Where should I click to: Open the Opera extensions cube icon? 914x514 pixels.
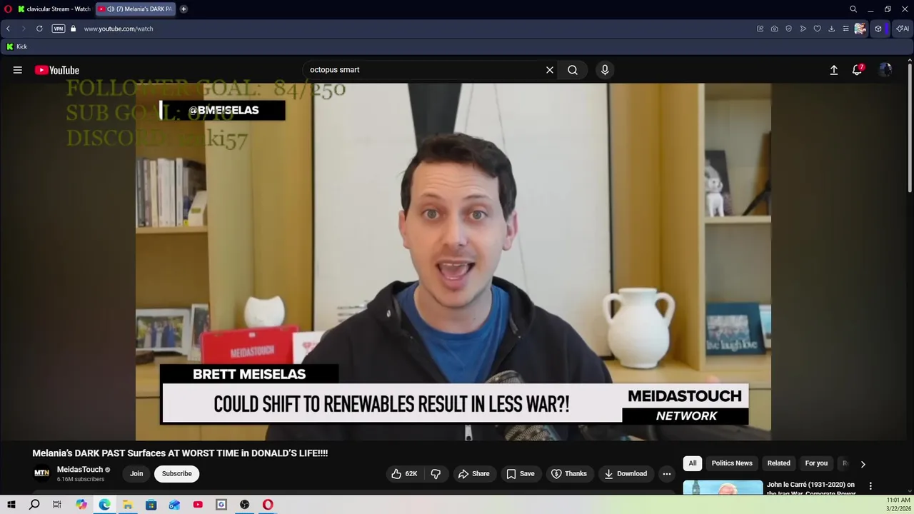pos(878,29)
